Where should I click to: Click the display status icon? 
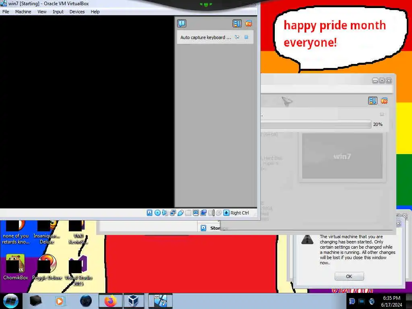(196, 212)
